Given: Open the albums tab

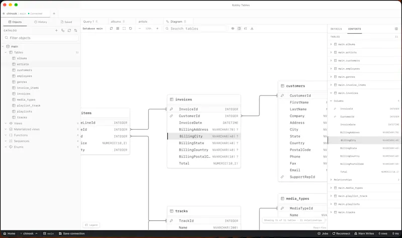Looking at the screenshot, I should [x=116, y=22].
